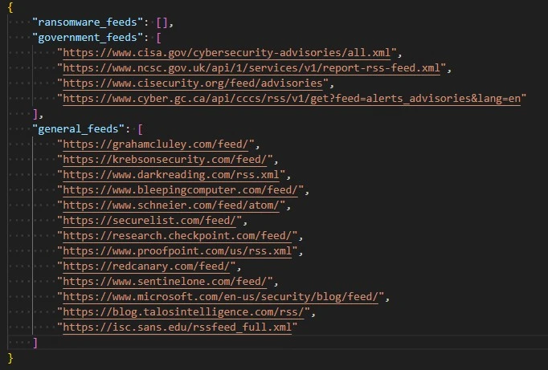Viewport: 548px width, 370px height.
Task: Click the opening bracket after government_feeds
Action: 159,38
